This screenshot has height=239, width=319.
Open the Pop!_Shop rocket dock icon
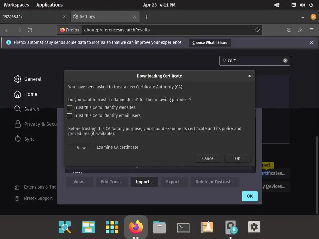207,227
